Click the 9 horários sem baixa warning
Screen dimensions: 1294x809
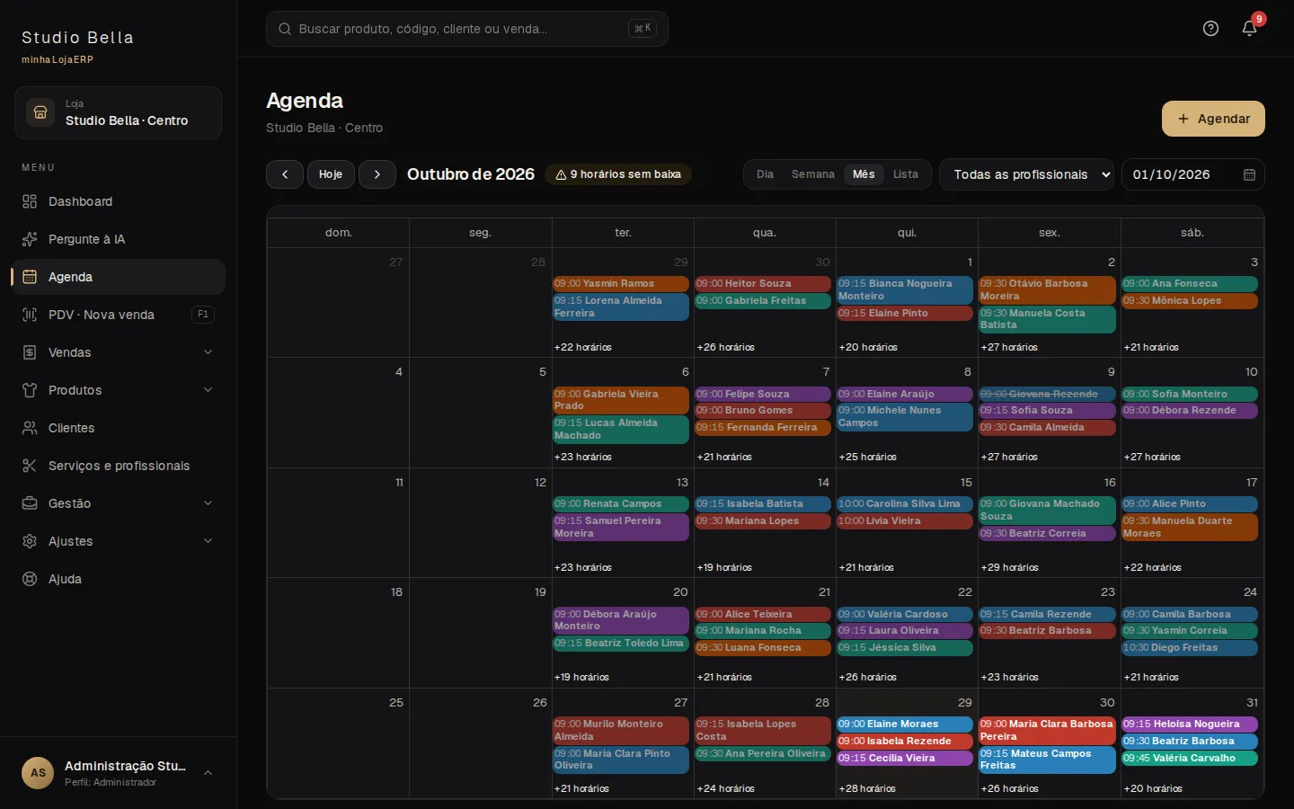tap(618, 174)
